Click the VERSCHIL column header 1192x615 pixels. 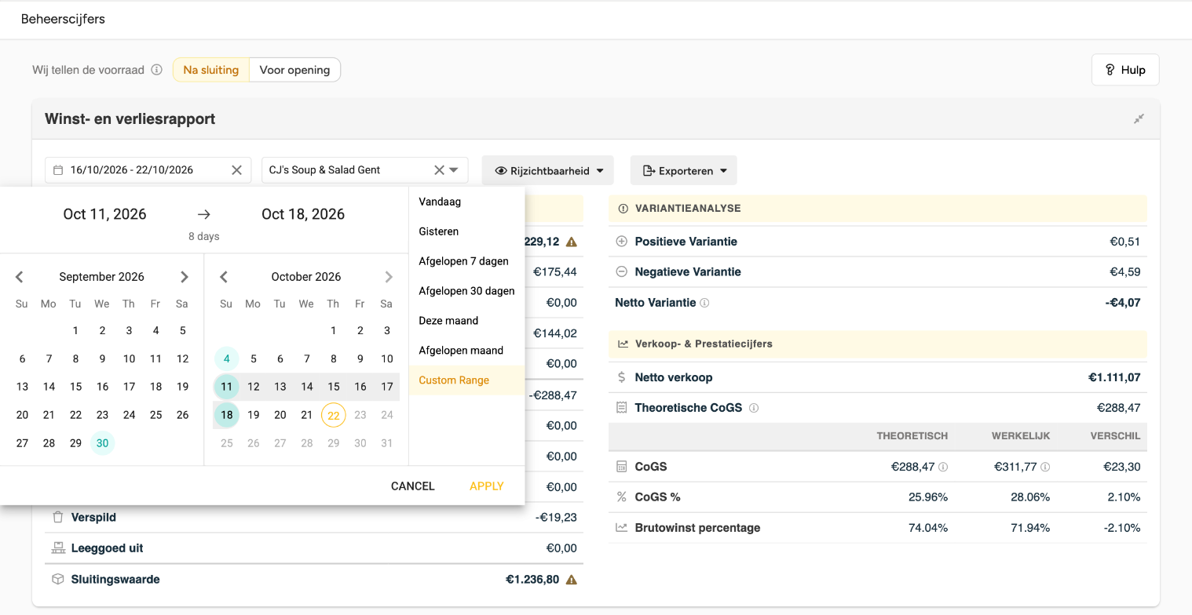click(x=1115, y=436)
